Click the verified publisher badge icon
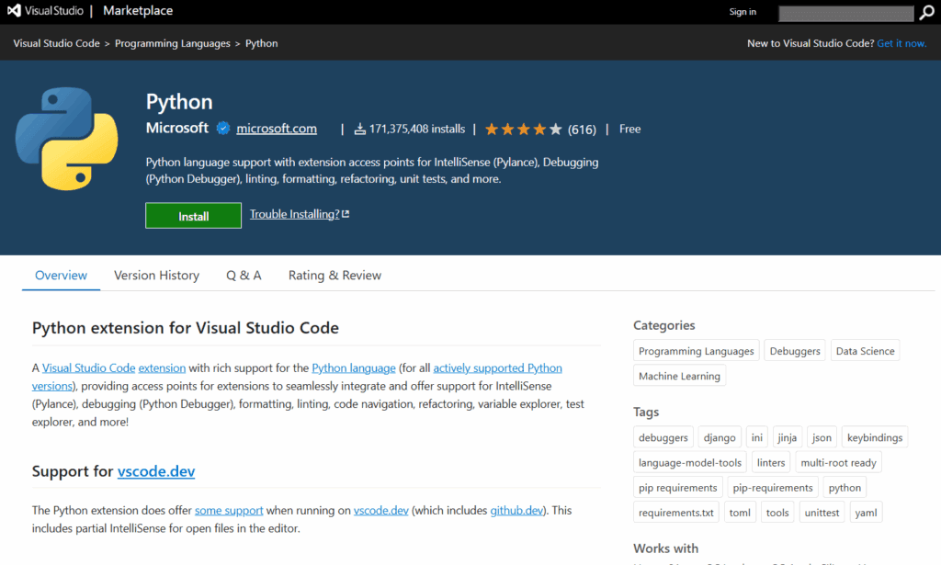This screenshot has width=941, height=565. tap(222, 129)
